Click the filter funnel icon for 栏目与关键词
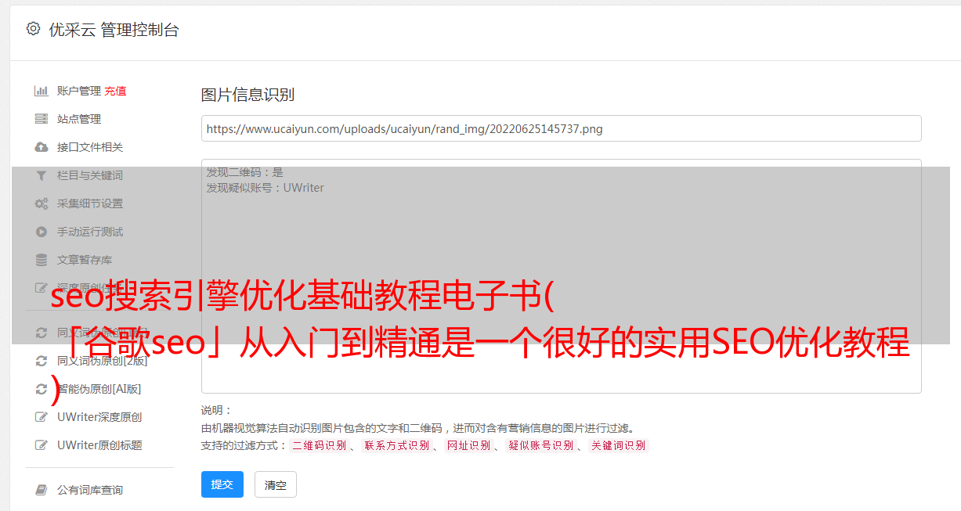961x511 pixels. tap(42, 175)
